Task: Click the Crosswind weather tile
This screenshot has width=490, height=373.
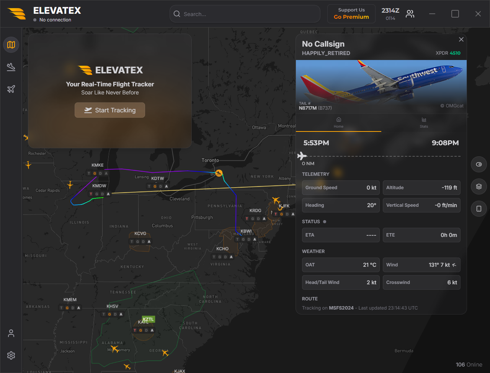Action: click(421, 282)
